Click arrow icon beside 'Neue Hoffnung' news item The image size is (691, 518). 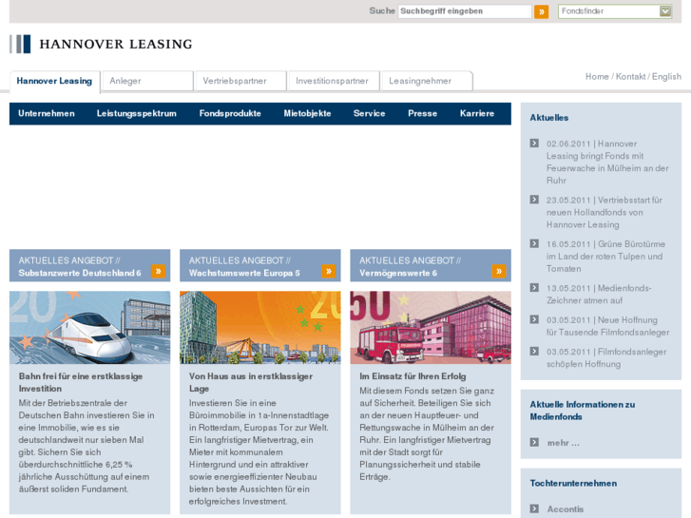tap(534, 319)
